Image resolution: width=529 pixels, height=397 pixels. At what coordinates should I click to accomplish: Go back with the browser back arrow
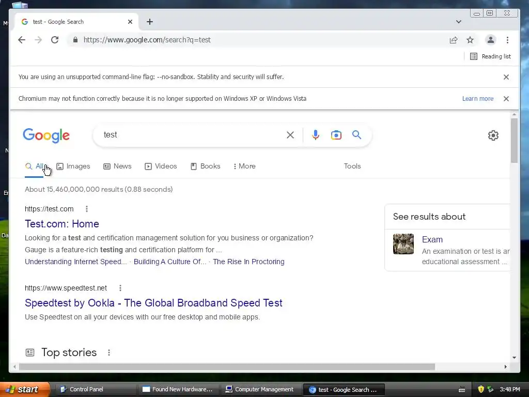[x=22, y=40]
